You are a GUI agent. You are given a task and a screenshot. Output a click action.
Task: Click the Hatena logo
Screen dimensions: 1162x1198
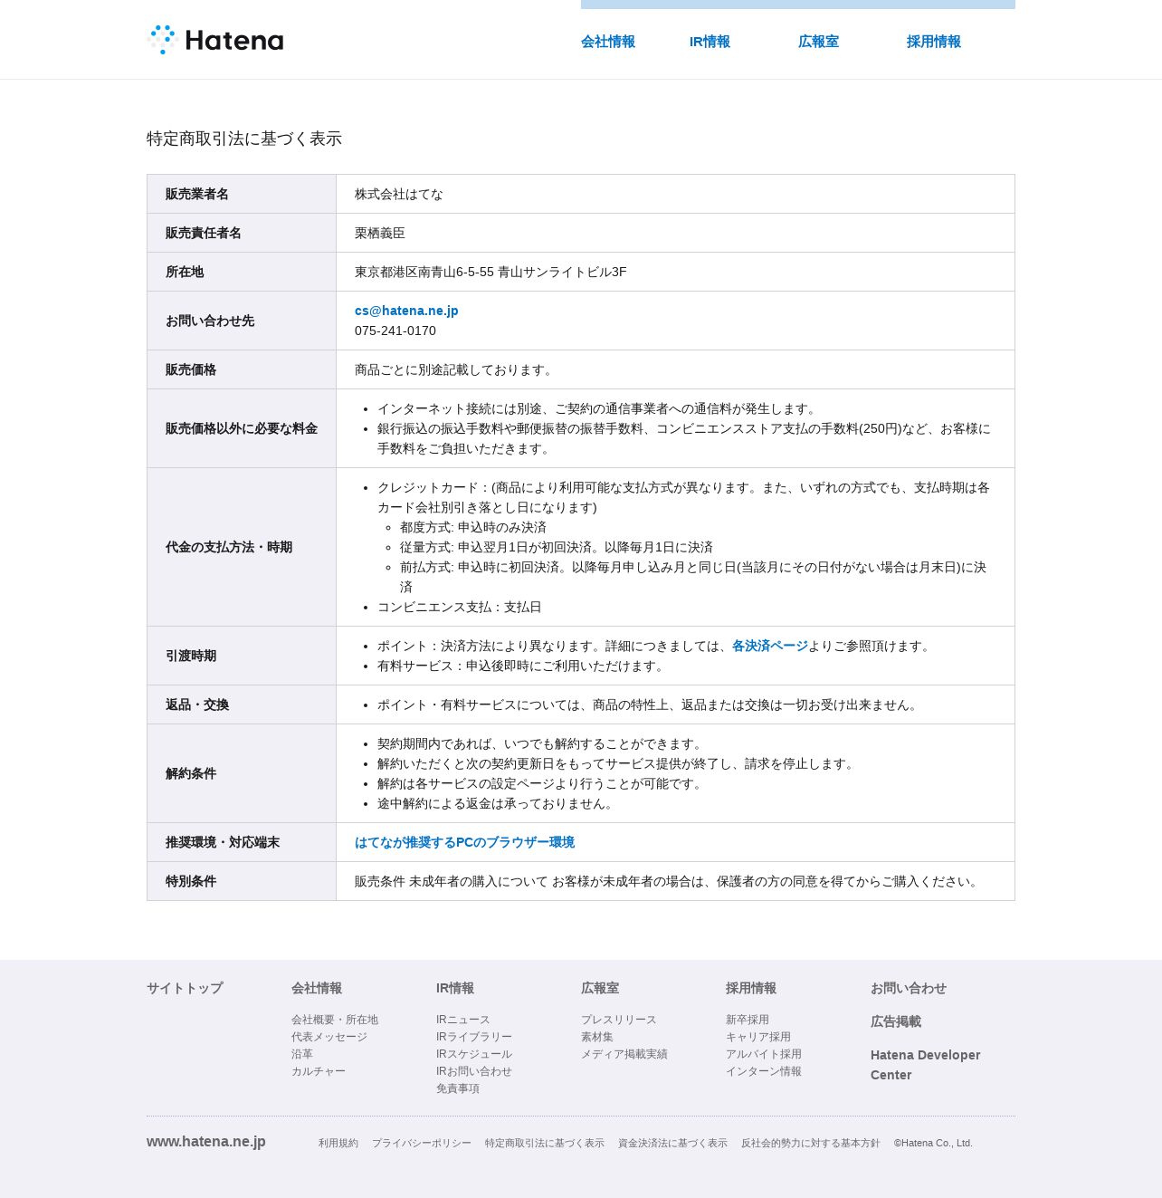215,40
